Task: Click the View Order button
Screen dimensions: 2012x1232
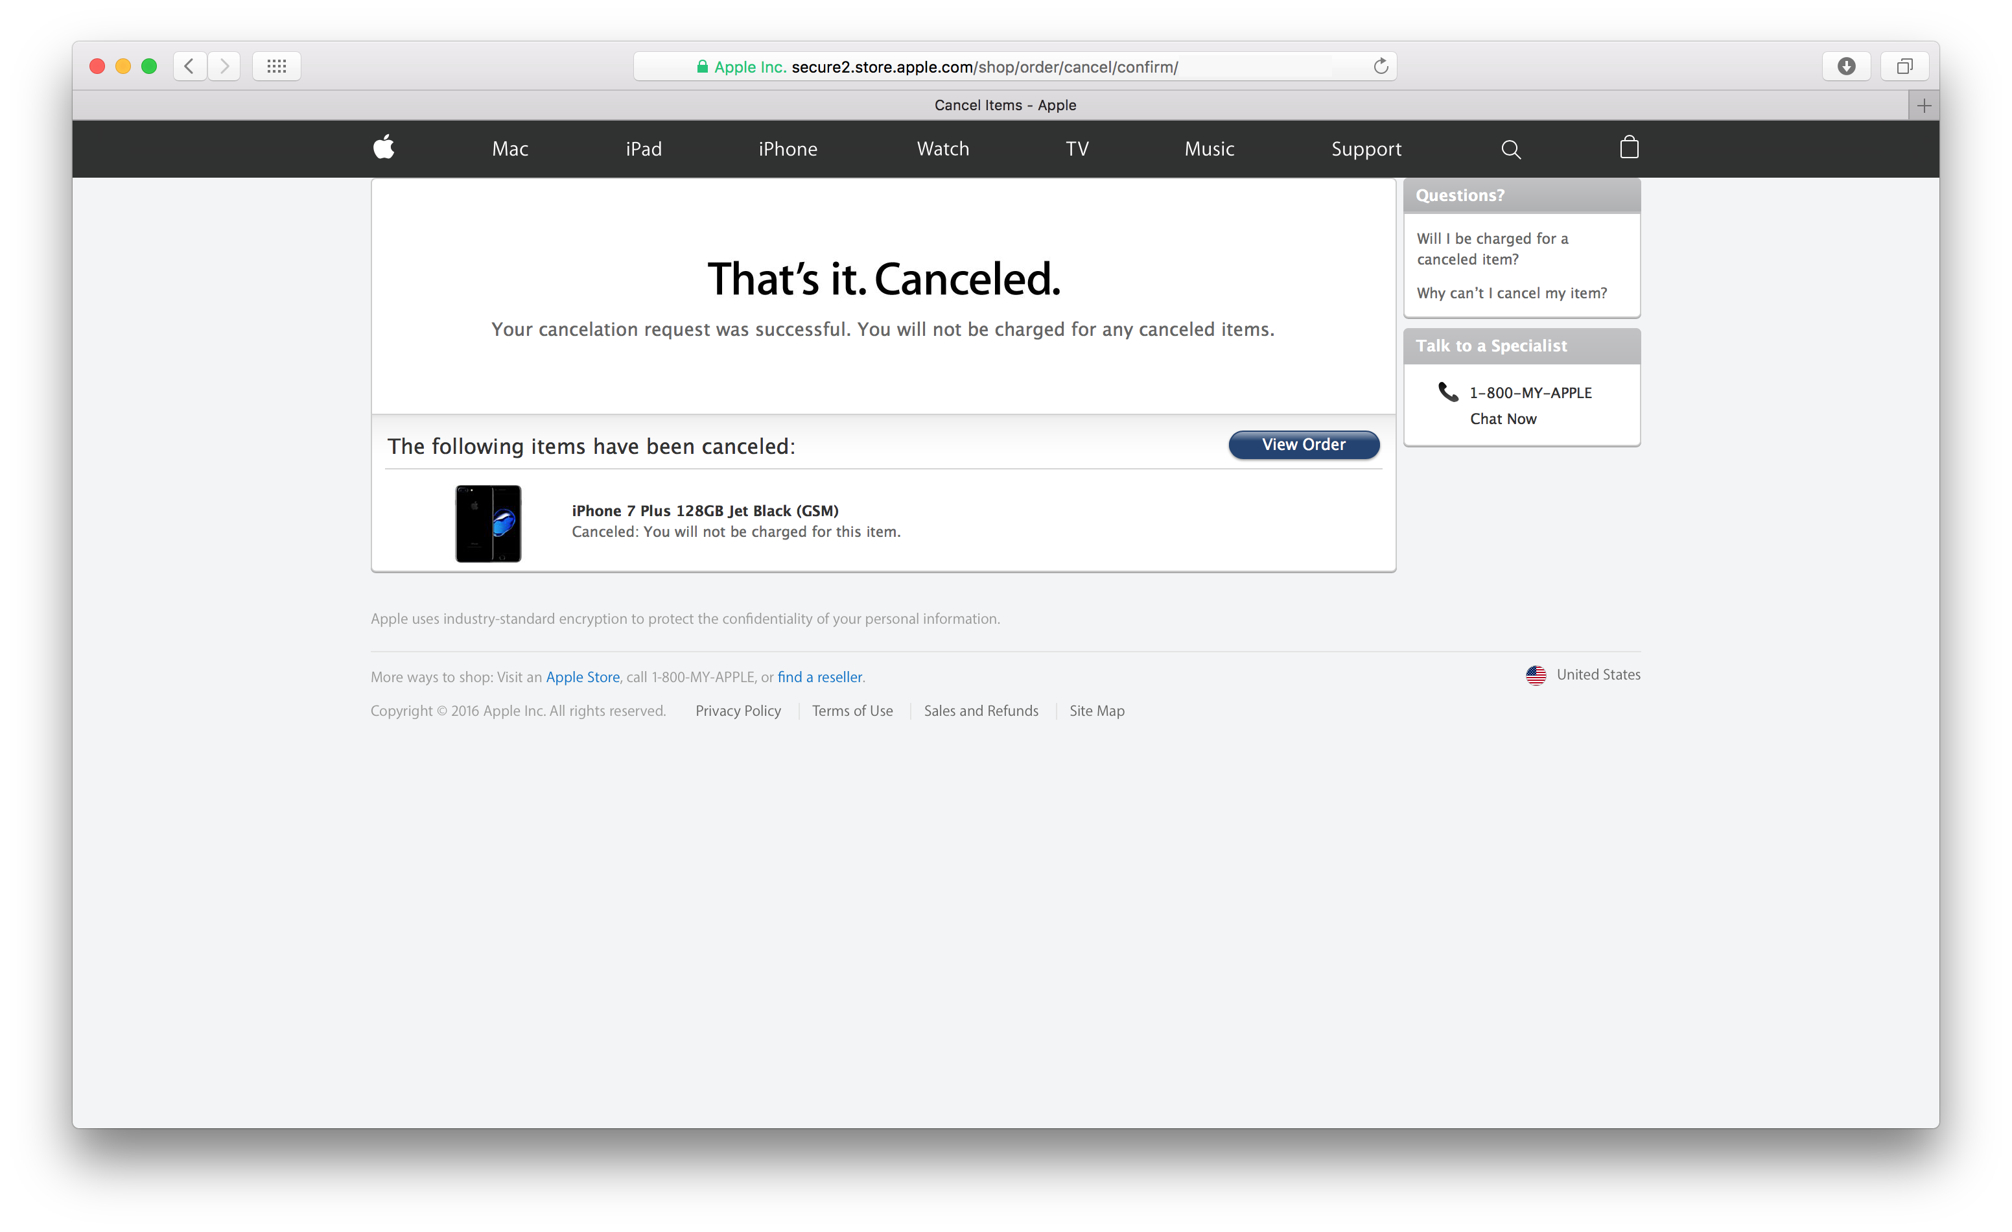Action: pyautogui.click(x=1304, y=444)
